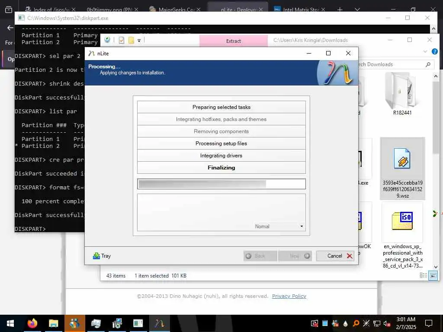This screenshot has width=443, height=332.
Task: Select the 'Preparing selected tasks' step row
Action: tap(221, 107)
